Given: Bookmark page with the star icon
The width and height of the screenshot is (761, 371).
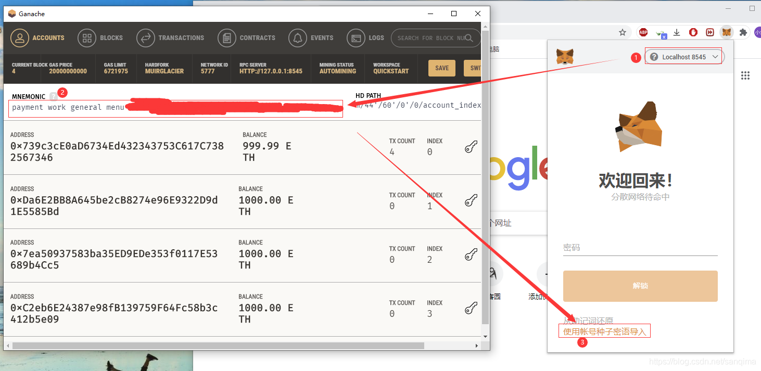Looking at the screenshot, I should tap(623, 32).
